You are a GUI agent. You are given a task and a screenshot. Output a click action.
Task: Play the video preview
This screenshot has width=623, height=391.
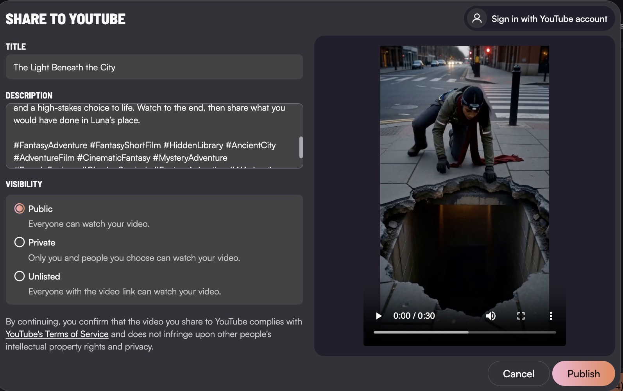[x=378, y=316]
